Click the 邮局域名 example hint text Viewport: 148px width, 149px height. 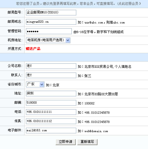101,22
